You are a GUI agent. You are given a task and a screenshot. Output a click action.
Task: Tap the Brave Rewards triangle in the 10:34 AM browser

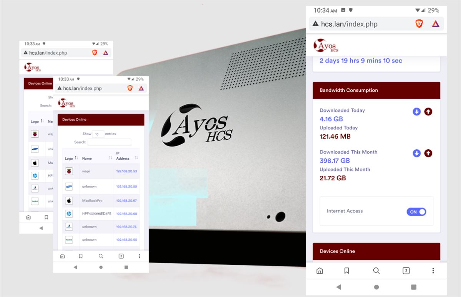point(435,24)
